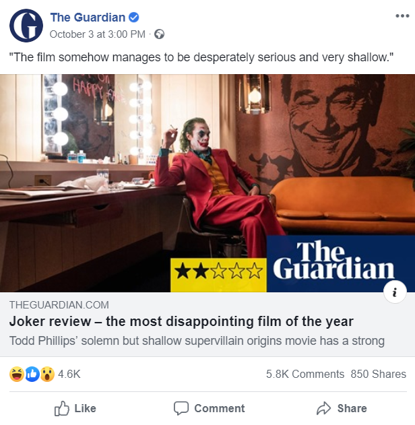Toggle Like on this post
415x425 pixels.
tap(75, 408)
